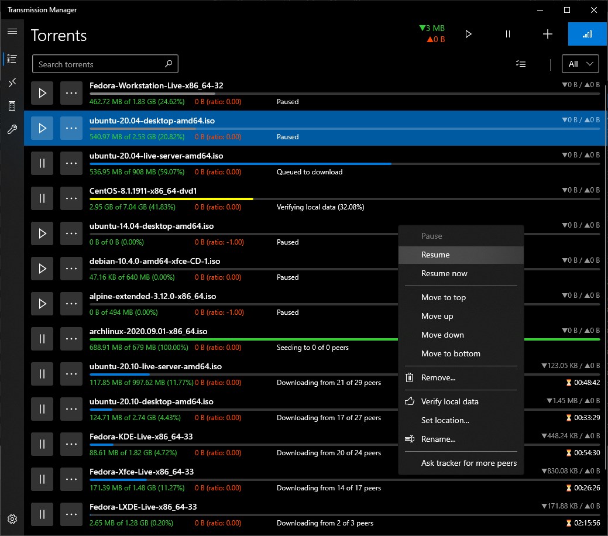The height and width of the screenshot is (536, 608).
Task: Open the wrench tools sidebar icon
Action: coord(12,129)
